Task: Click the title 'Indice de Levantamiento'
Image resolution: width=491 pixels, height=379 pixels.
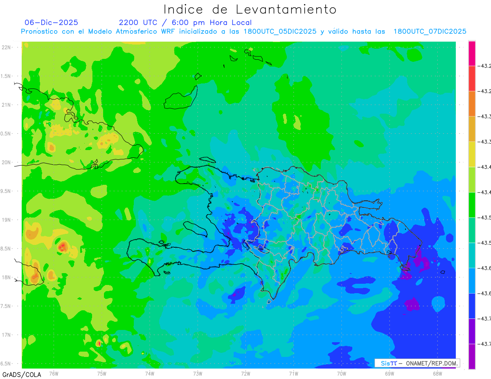Action: [x=250, y=9]
